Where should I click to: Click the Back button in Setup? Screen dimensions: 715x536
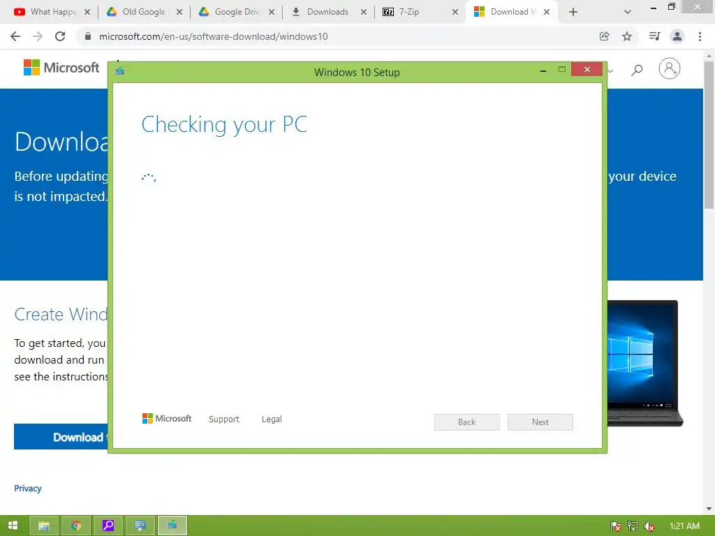[x=467, y=422]
